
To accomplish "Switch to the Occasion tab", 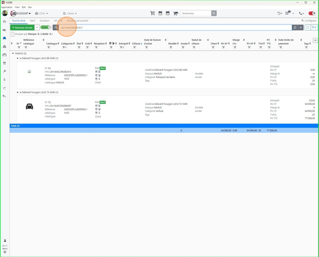I will (x=44, y=20).
